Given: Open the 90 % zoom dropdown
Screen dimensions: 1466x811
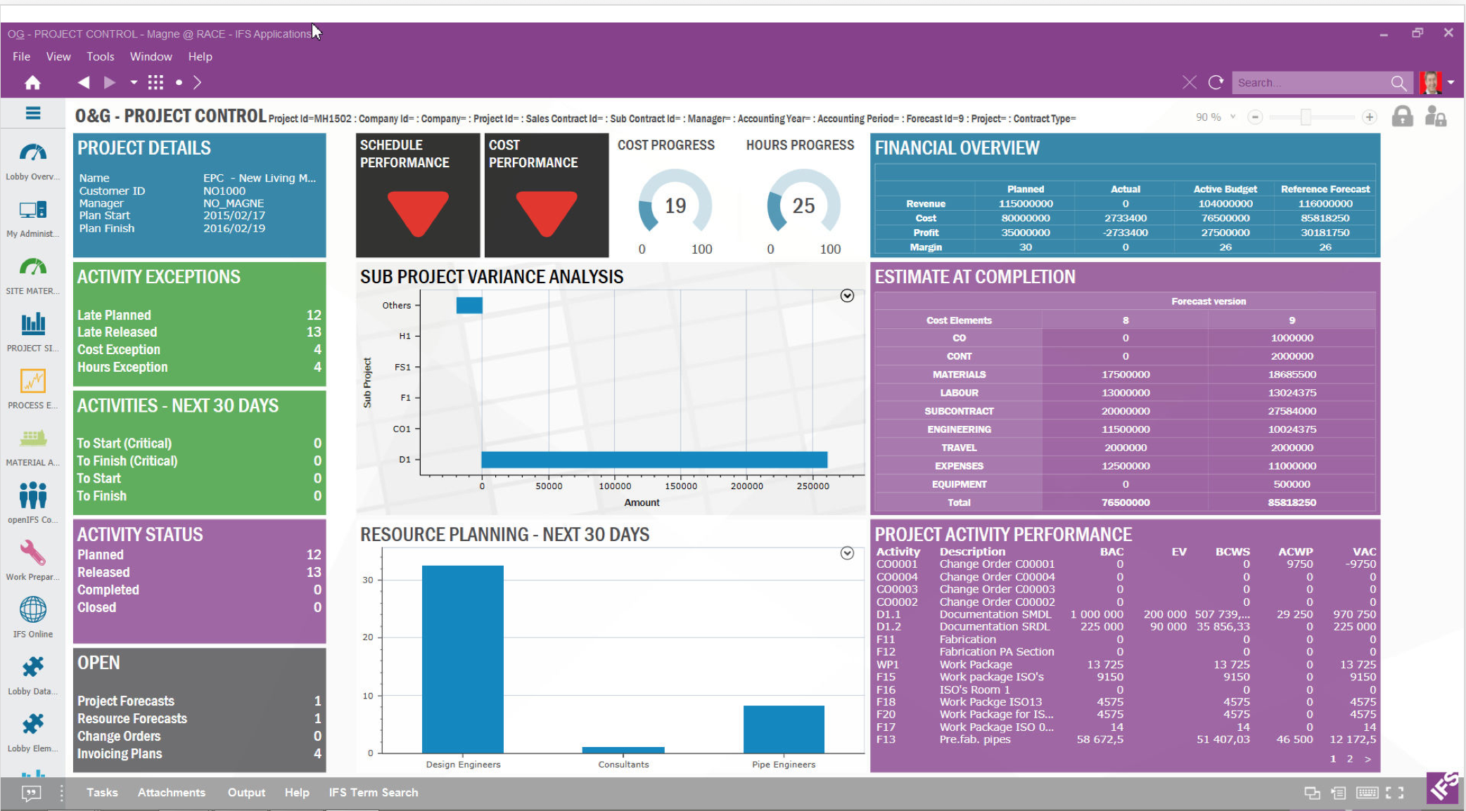Looking at the screenshot, I should click(1232, 117).
